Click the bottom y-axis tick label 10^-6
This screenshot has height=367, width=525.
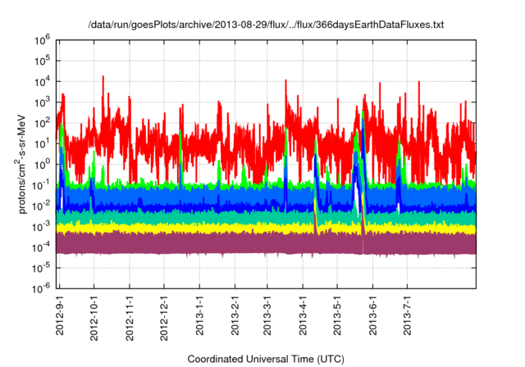43,288
